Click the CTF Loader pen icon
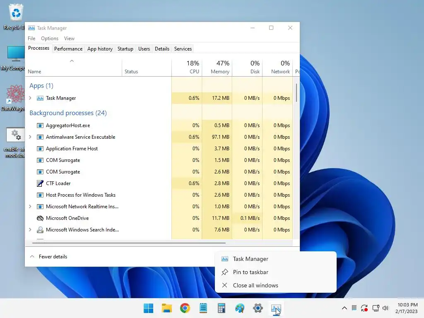Screen dimensions: 424x318 pos(40,183)
